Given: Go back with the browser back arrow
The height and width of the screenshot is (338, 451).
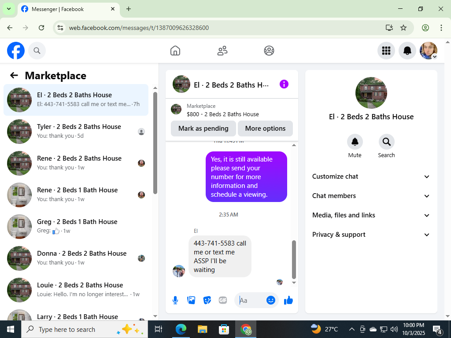Looking at the screenshot, I should click(x=10, y=28).
